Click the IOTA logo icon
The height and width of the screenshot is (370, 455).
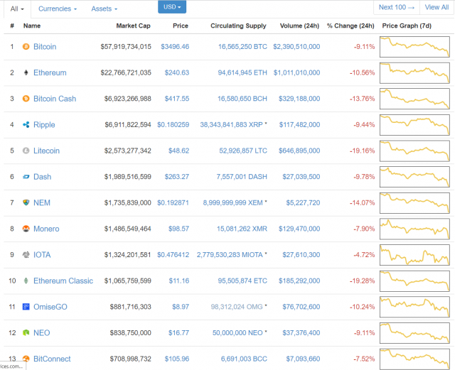(x=26, y=255)
